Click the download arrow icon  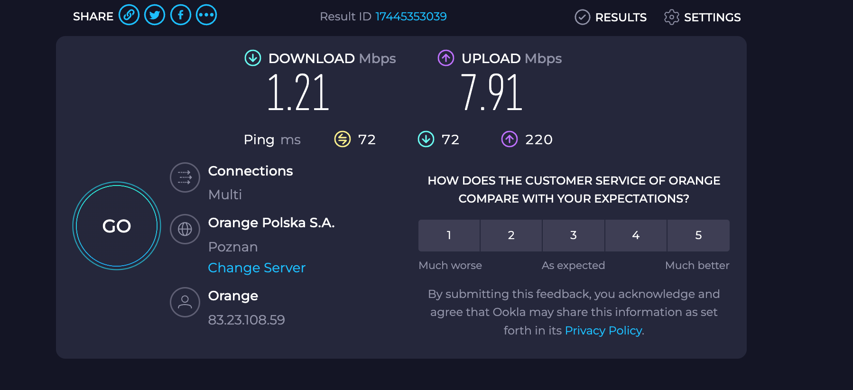pyautogui.click(x=253, y=58)
